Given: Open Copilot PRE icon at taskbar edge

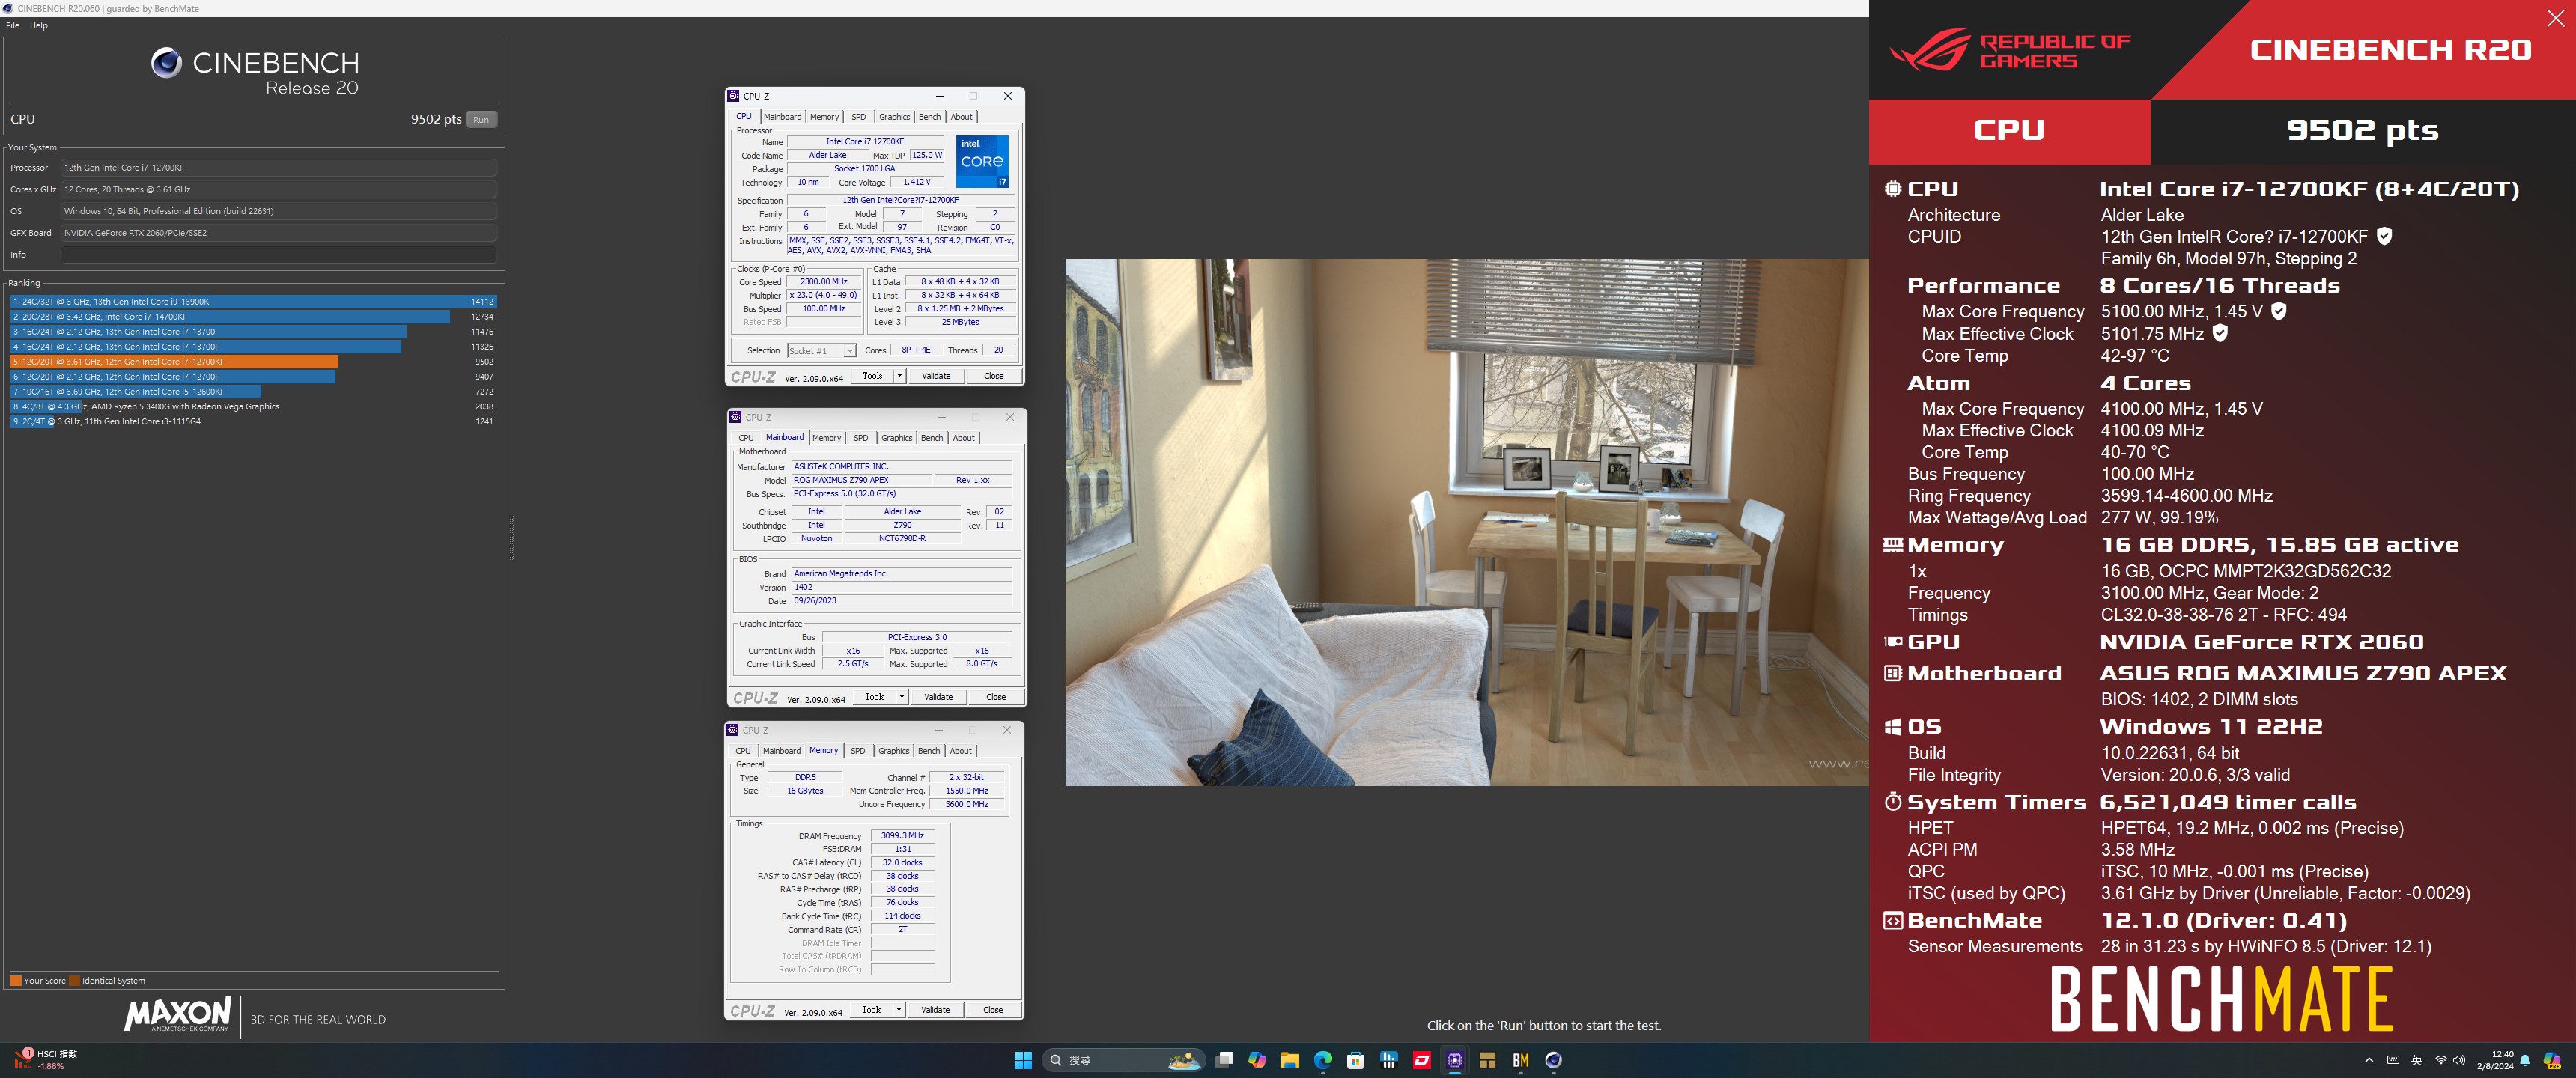Looking at the screenshot, I should point(2552,1060).
